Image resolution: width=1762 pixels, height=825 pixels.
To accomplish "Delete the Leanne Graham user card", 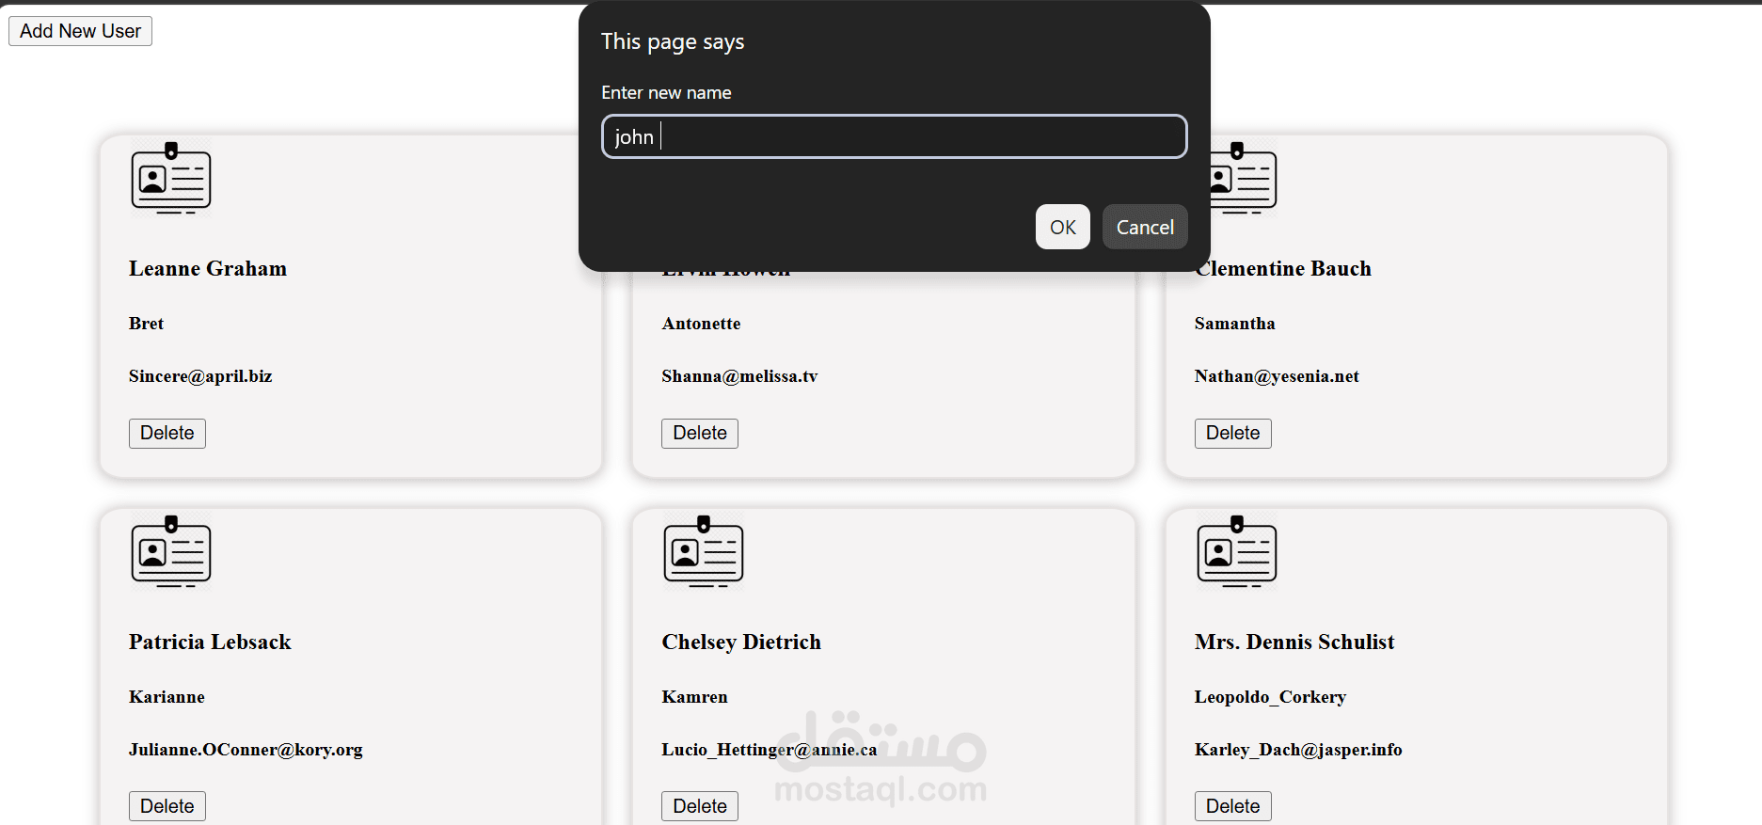I will click(x=167, y=433).
